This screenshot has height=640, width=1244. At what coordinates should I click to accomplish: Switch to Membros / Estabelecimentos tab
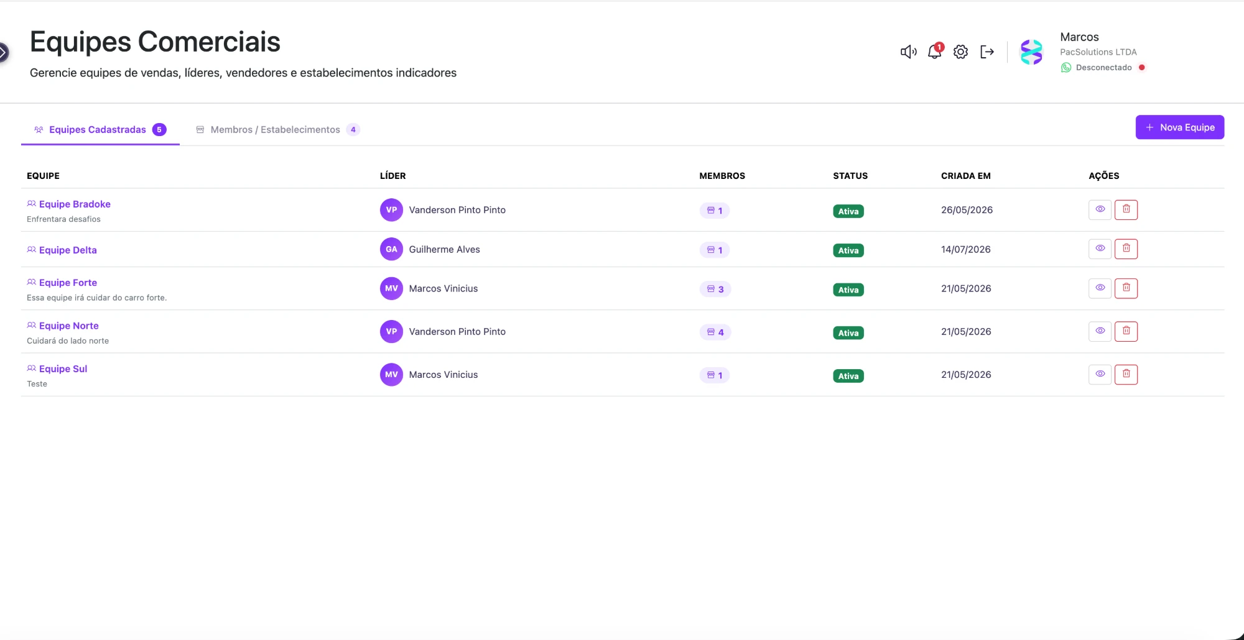(277, 129)
